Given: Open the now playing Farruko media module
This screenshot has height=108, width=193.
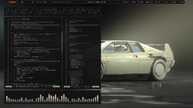Looking at the screenshot, I should 62,2.
